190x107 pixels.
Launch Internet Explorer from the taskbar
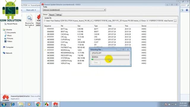point(12,104)
